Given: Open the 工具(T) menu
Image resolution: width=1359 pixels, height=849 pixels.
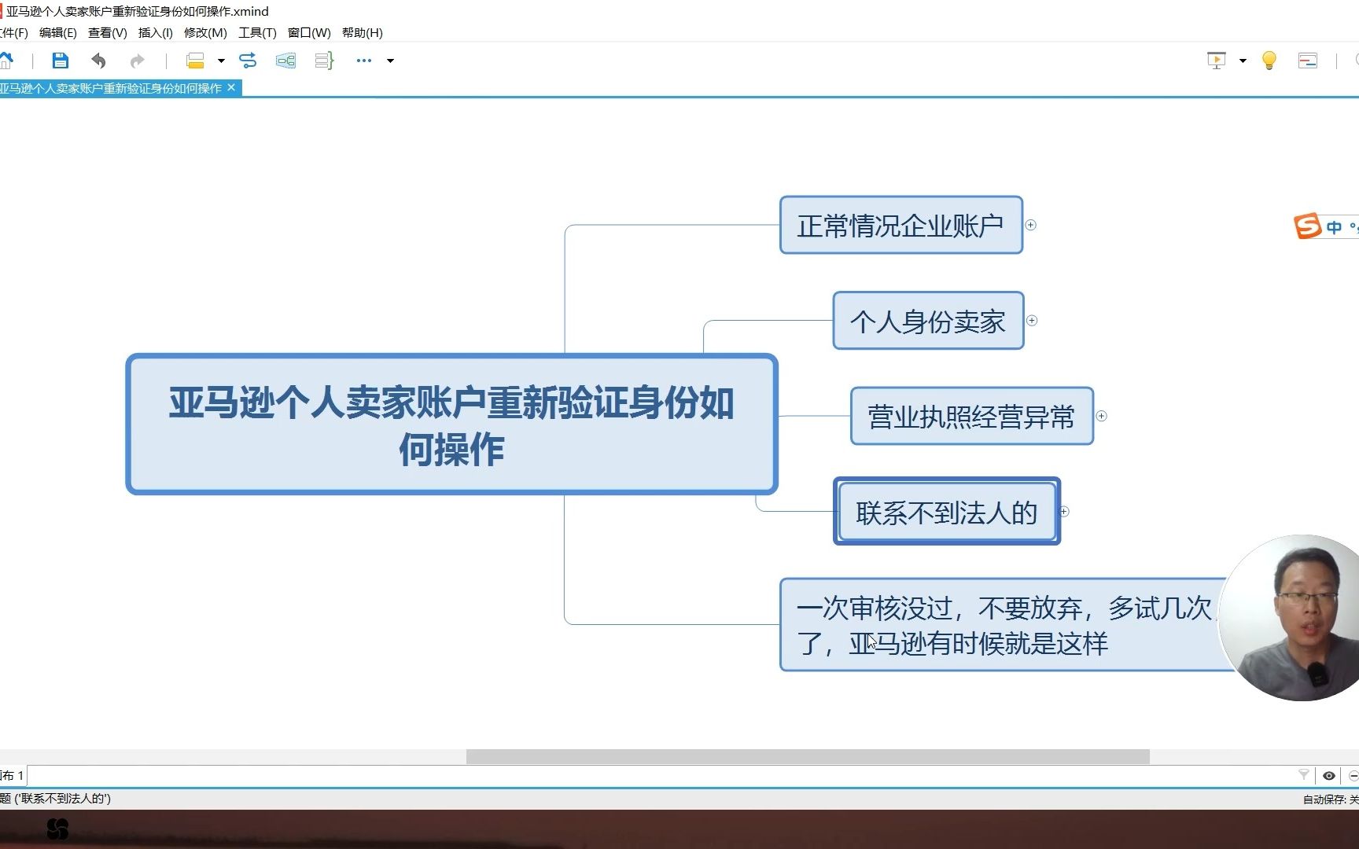Looking at the screenshot, I should pos(258,32).
